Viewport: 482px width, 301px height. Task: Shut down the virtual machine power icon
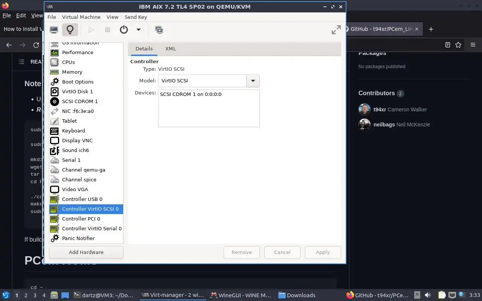124,30
